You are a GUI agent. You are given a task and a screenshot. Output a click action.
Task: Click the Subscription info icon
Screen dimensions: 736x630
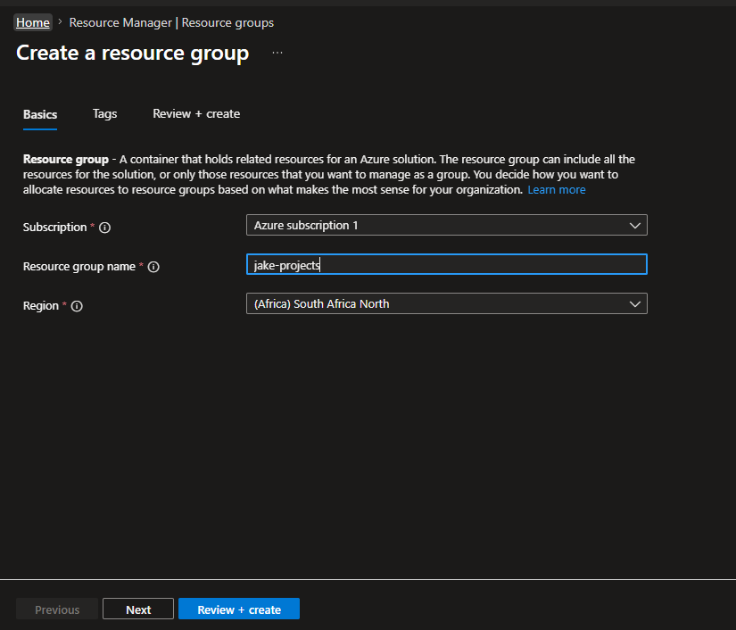pos(104,228)
